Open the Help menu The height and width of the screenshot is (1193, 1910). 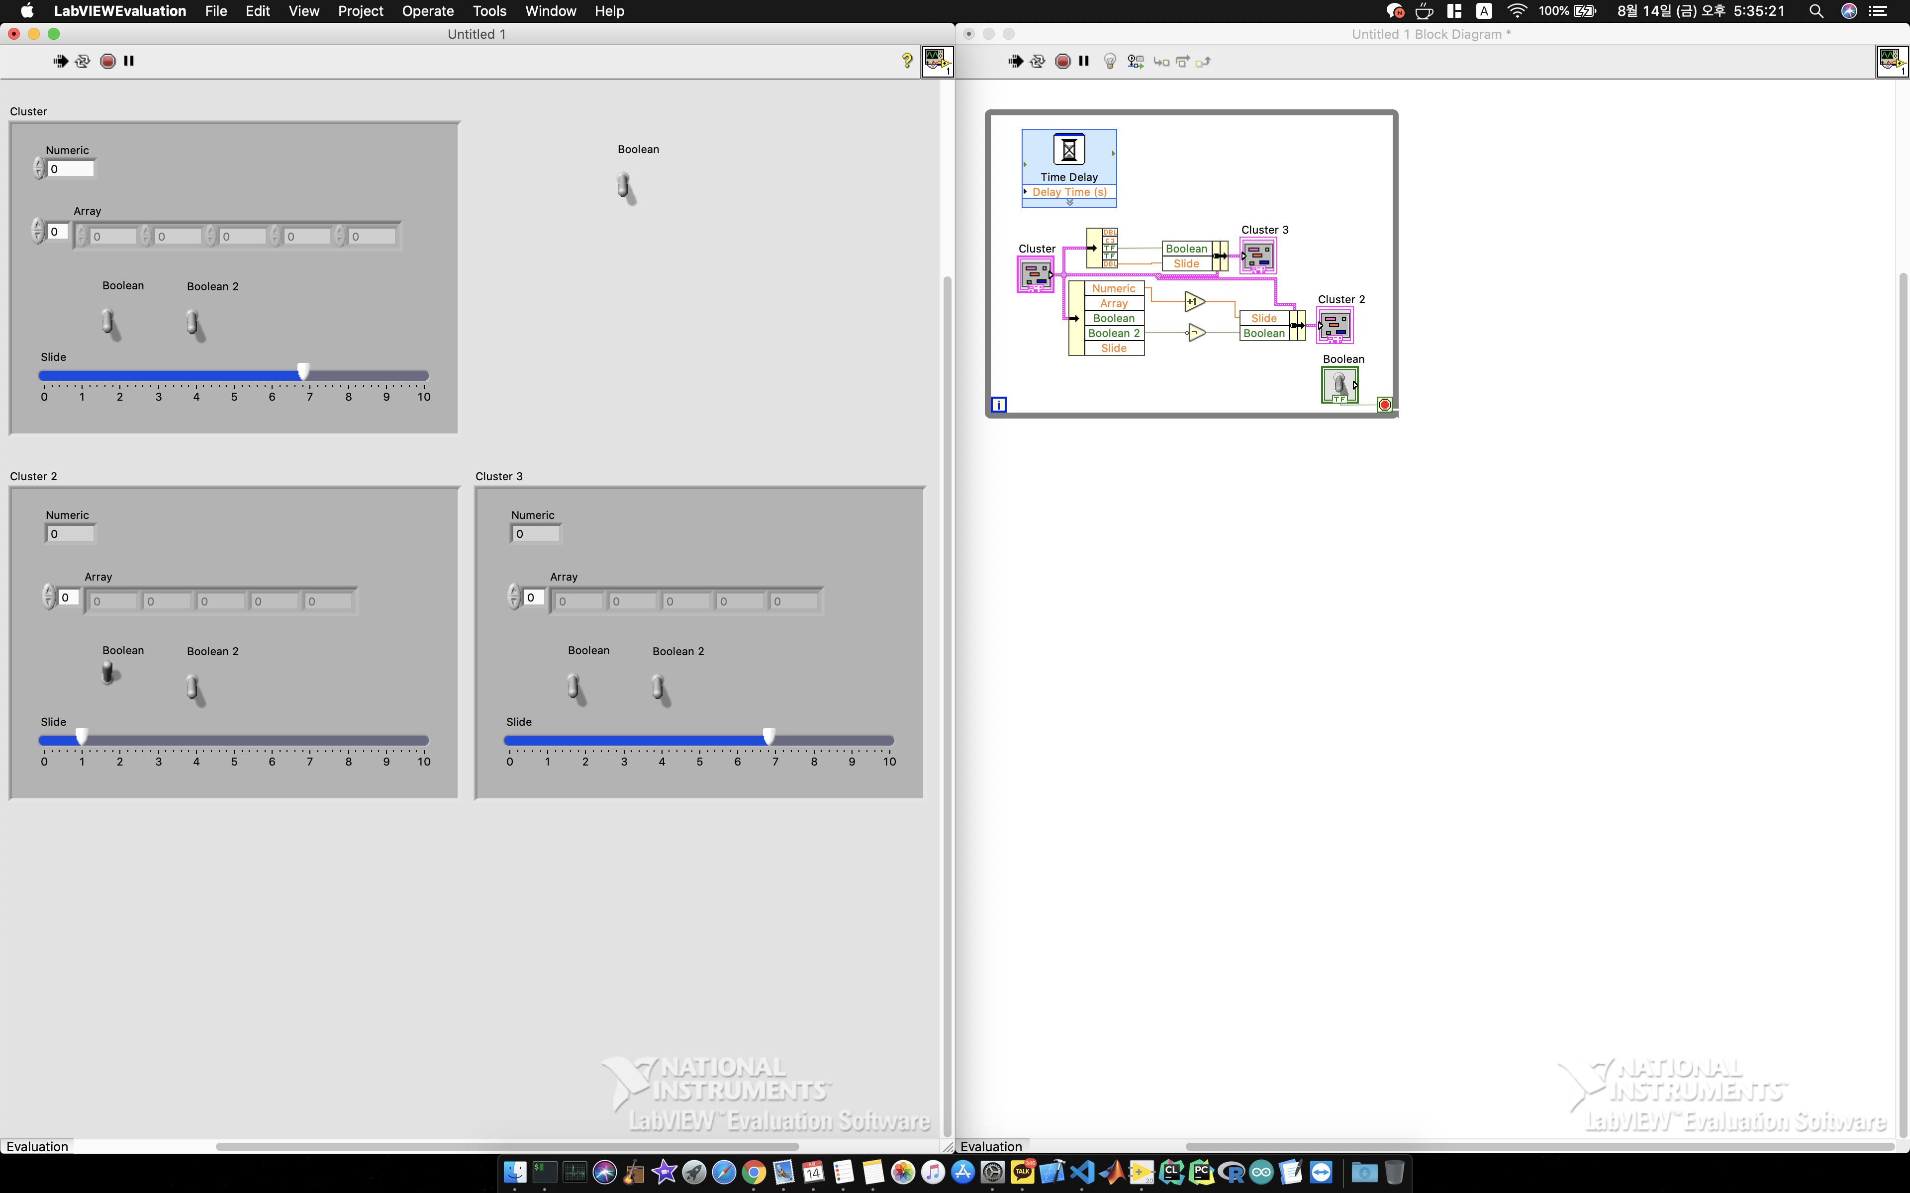(609, 11)
